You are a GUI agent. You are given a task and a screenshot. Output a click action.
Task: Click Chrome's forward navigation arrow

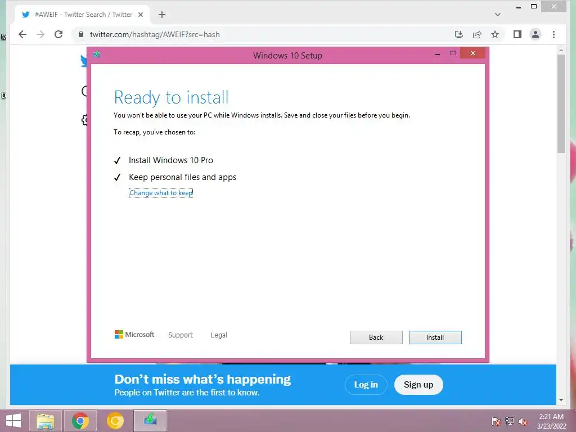click(x=40, y=34)
